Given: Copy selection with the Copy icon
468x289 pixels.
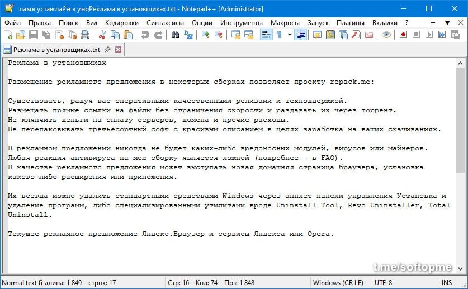Looking at the screenshot, I should (115, 35).
